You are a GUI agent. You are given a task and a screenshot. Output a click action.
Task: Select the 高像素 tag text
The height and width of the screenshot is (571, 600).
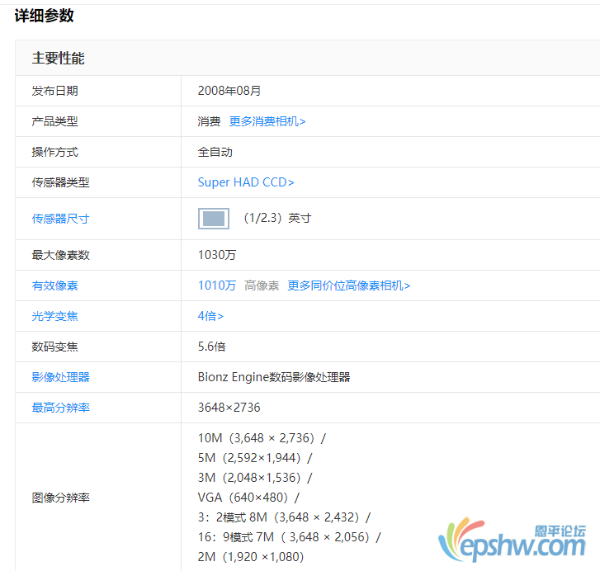[262, 285]
